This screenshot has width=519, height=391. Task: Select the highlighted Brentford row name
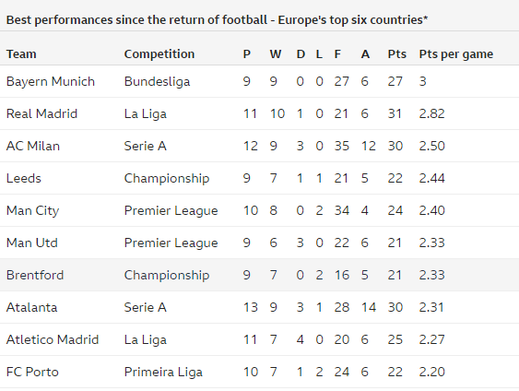(x=35, y=275)
